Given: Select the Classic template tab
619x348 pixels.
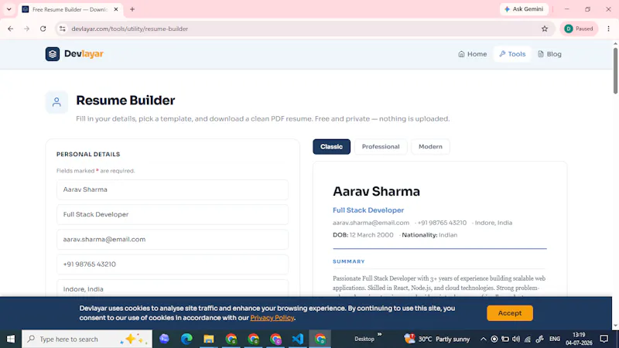Looking at the screenshot, I should [331, 147].
